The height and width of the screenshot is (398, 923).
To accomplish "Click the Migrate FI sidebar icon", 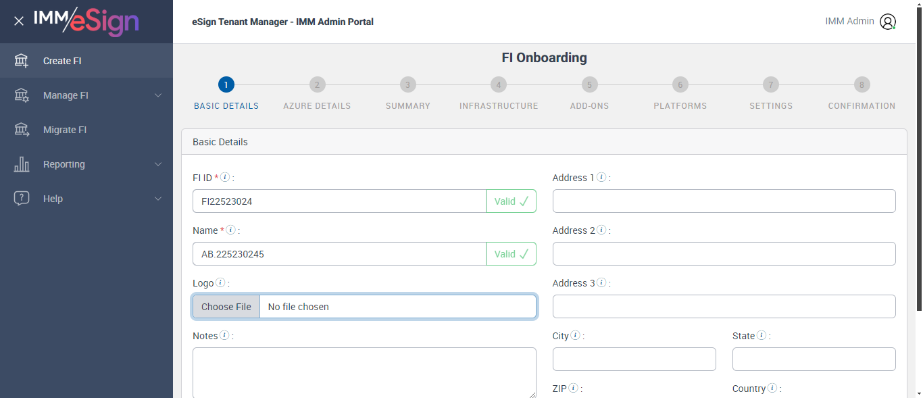I will [x=22, y=130].
